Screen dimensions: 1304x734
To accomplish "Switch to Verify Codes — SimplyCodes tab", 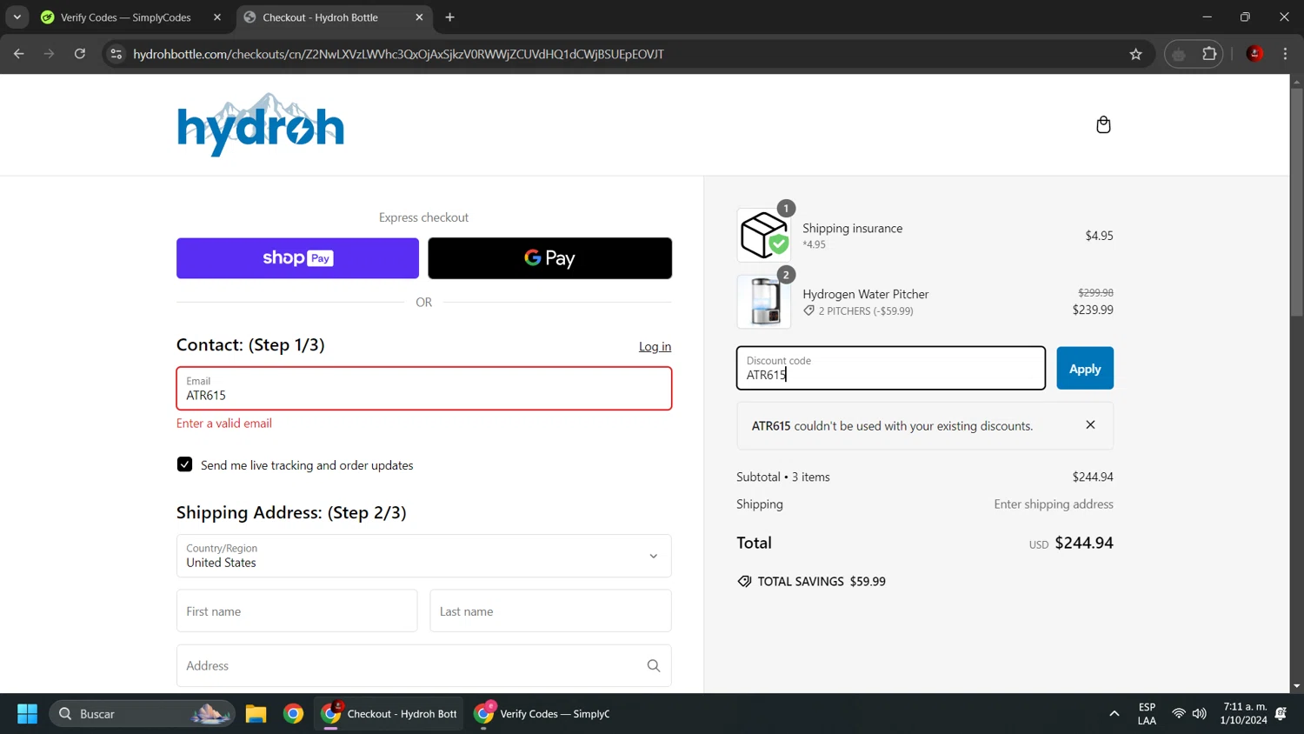I will pos(125,17).
